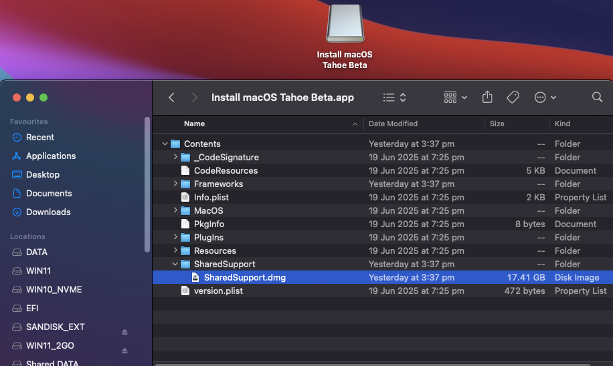Select the PkgInfo file row

click(x=383, y=224)
